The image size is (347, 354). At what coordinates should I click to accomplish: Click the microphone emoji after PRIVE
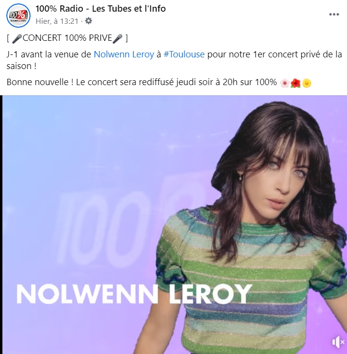click(x=117, y=38)
